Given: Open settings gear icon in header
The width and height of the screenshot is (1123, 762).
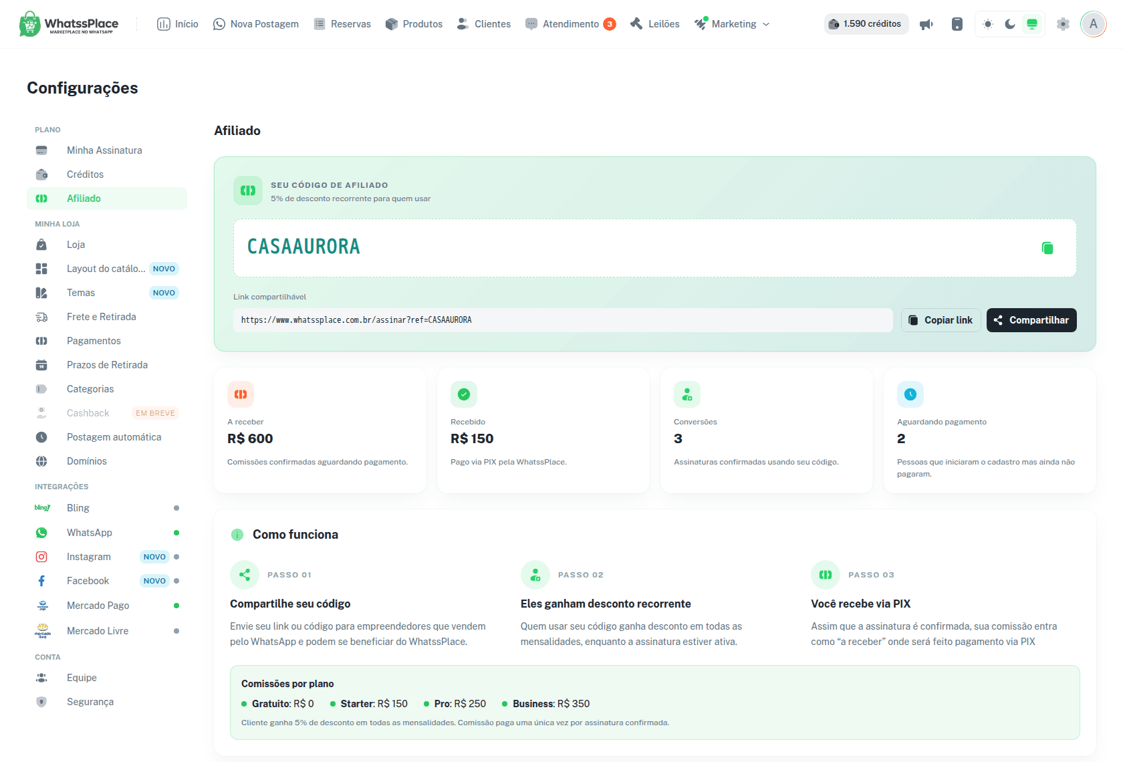Looking at the screenshot, I should click(x=1063, y=24).
